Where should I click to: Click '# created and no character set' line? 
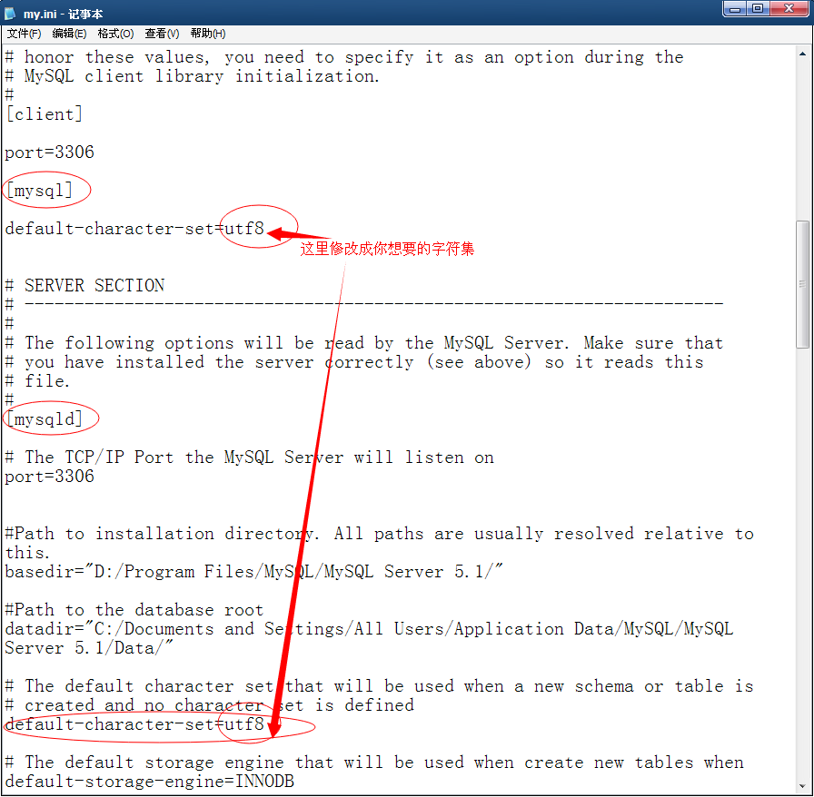210,705
